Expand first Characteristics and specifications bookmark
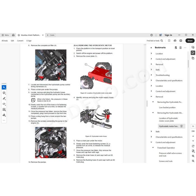The width and height of the screenshot is (196, 196). click(151, 80)
